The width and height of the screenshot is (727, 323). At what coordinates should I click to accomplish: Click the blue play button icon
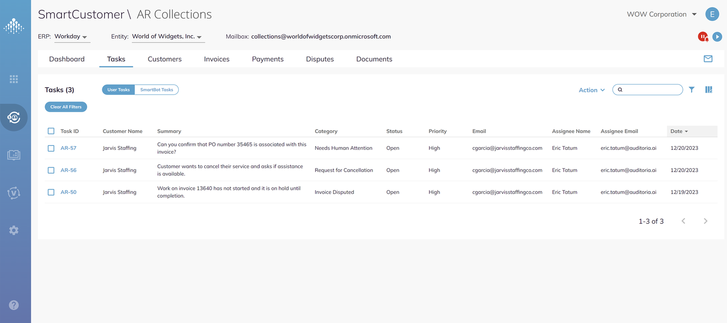717,36
